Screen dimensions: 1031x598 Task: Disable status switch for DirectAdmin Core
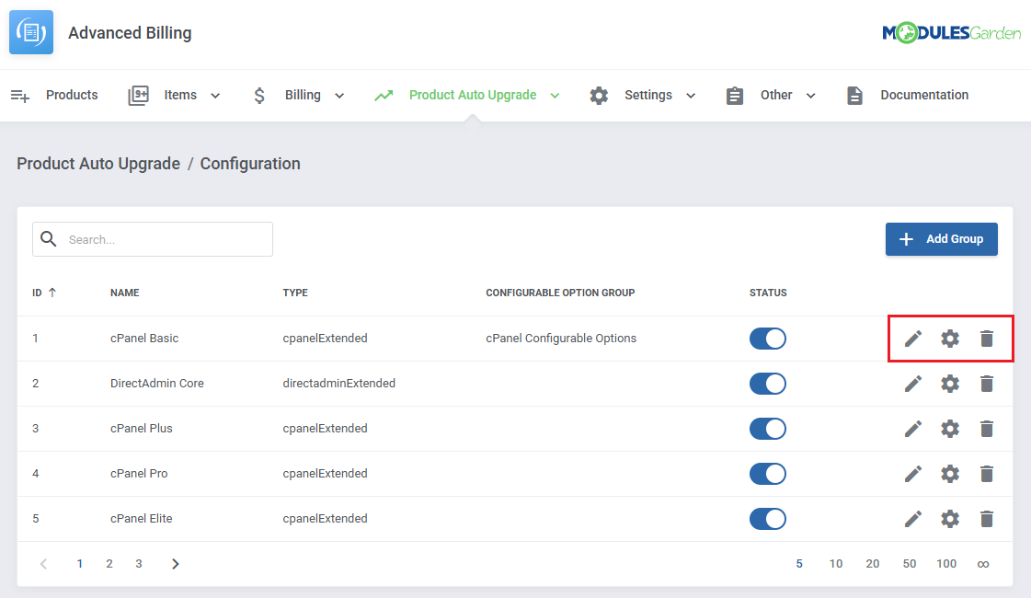(x=767, y=384)
